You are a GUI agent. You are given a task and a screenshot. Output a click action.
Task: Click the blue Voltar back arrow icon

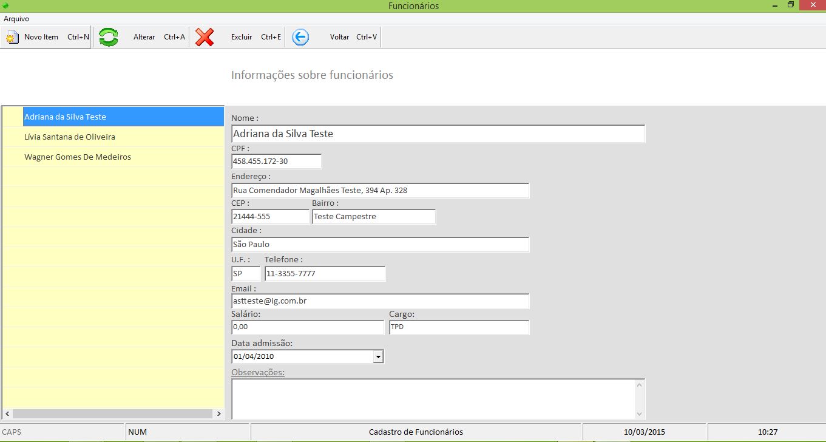click(x=300, y=37)
